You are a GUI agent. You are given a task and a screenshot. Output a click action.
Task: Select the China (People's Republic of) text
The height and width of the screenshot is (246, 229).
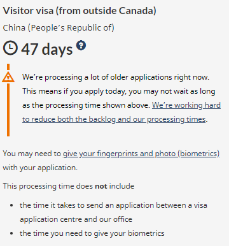(x=59, y=27)
